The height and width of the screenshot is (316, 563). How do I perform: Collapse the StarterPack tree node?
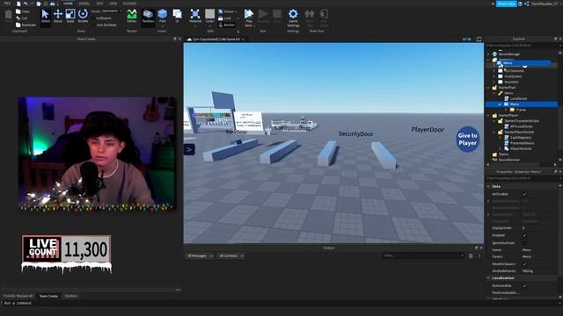pos(488,88)
